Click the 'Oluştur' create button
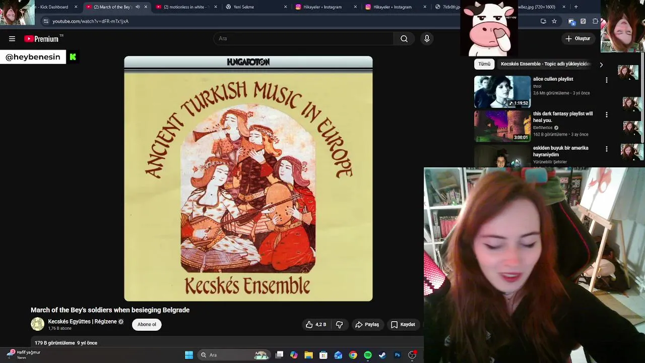 point(577,39)
